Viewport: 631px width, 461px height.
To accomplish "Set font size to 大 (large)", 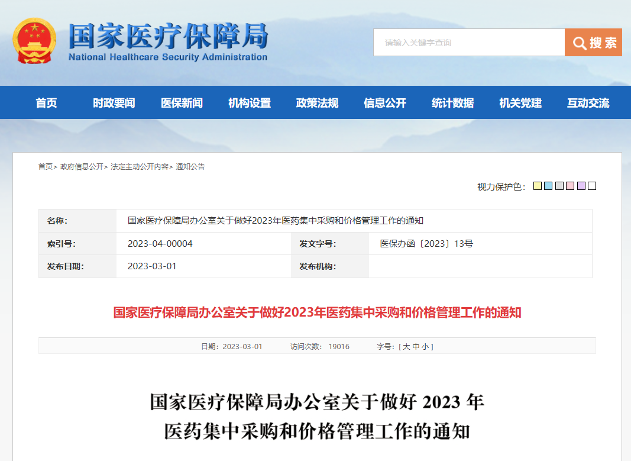I will tap(406, 346).
